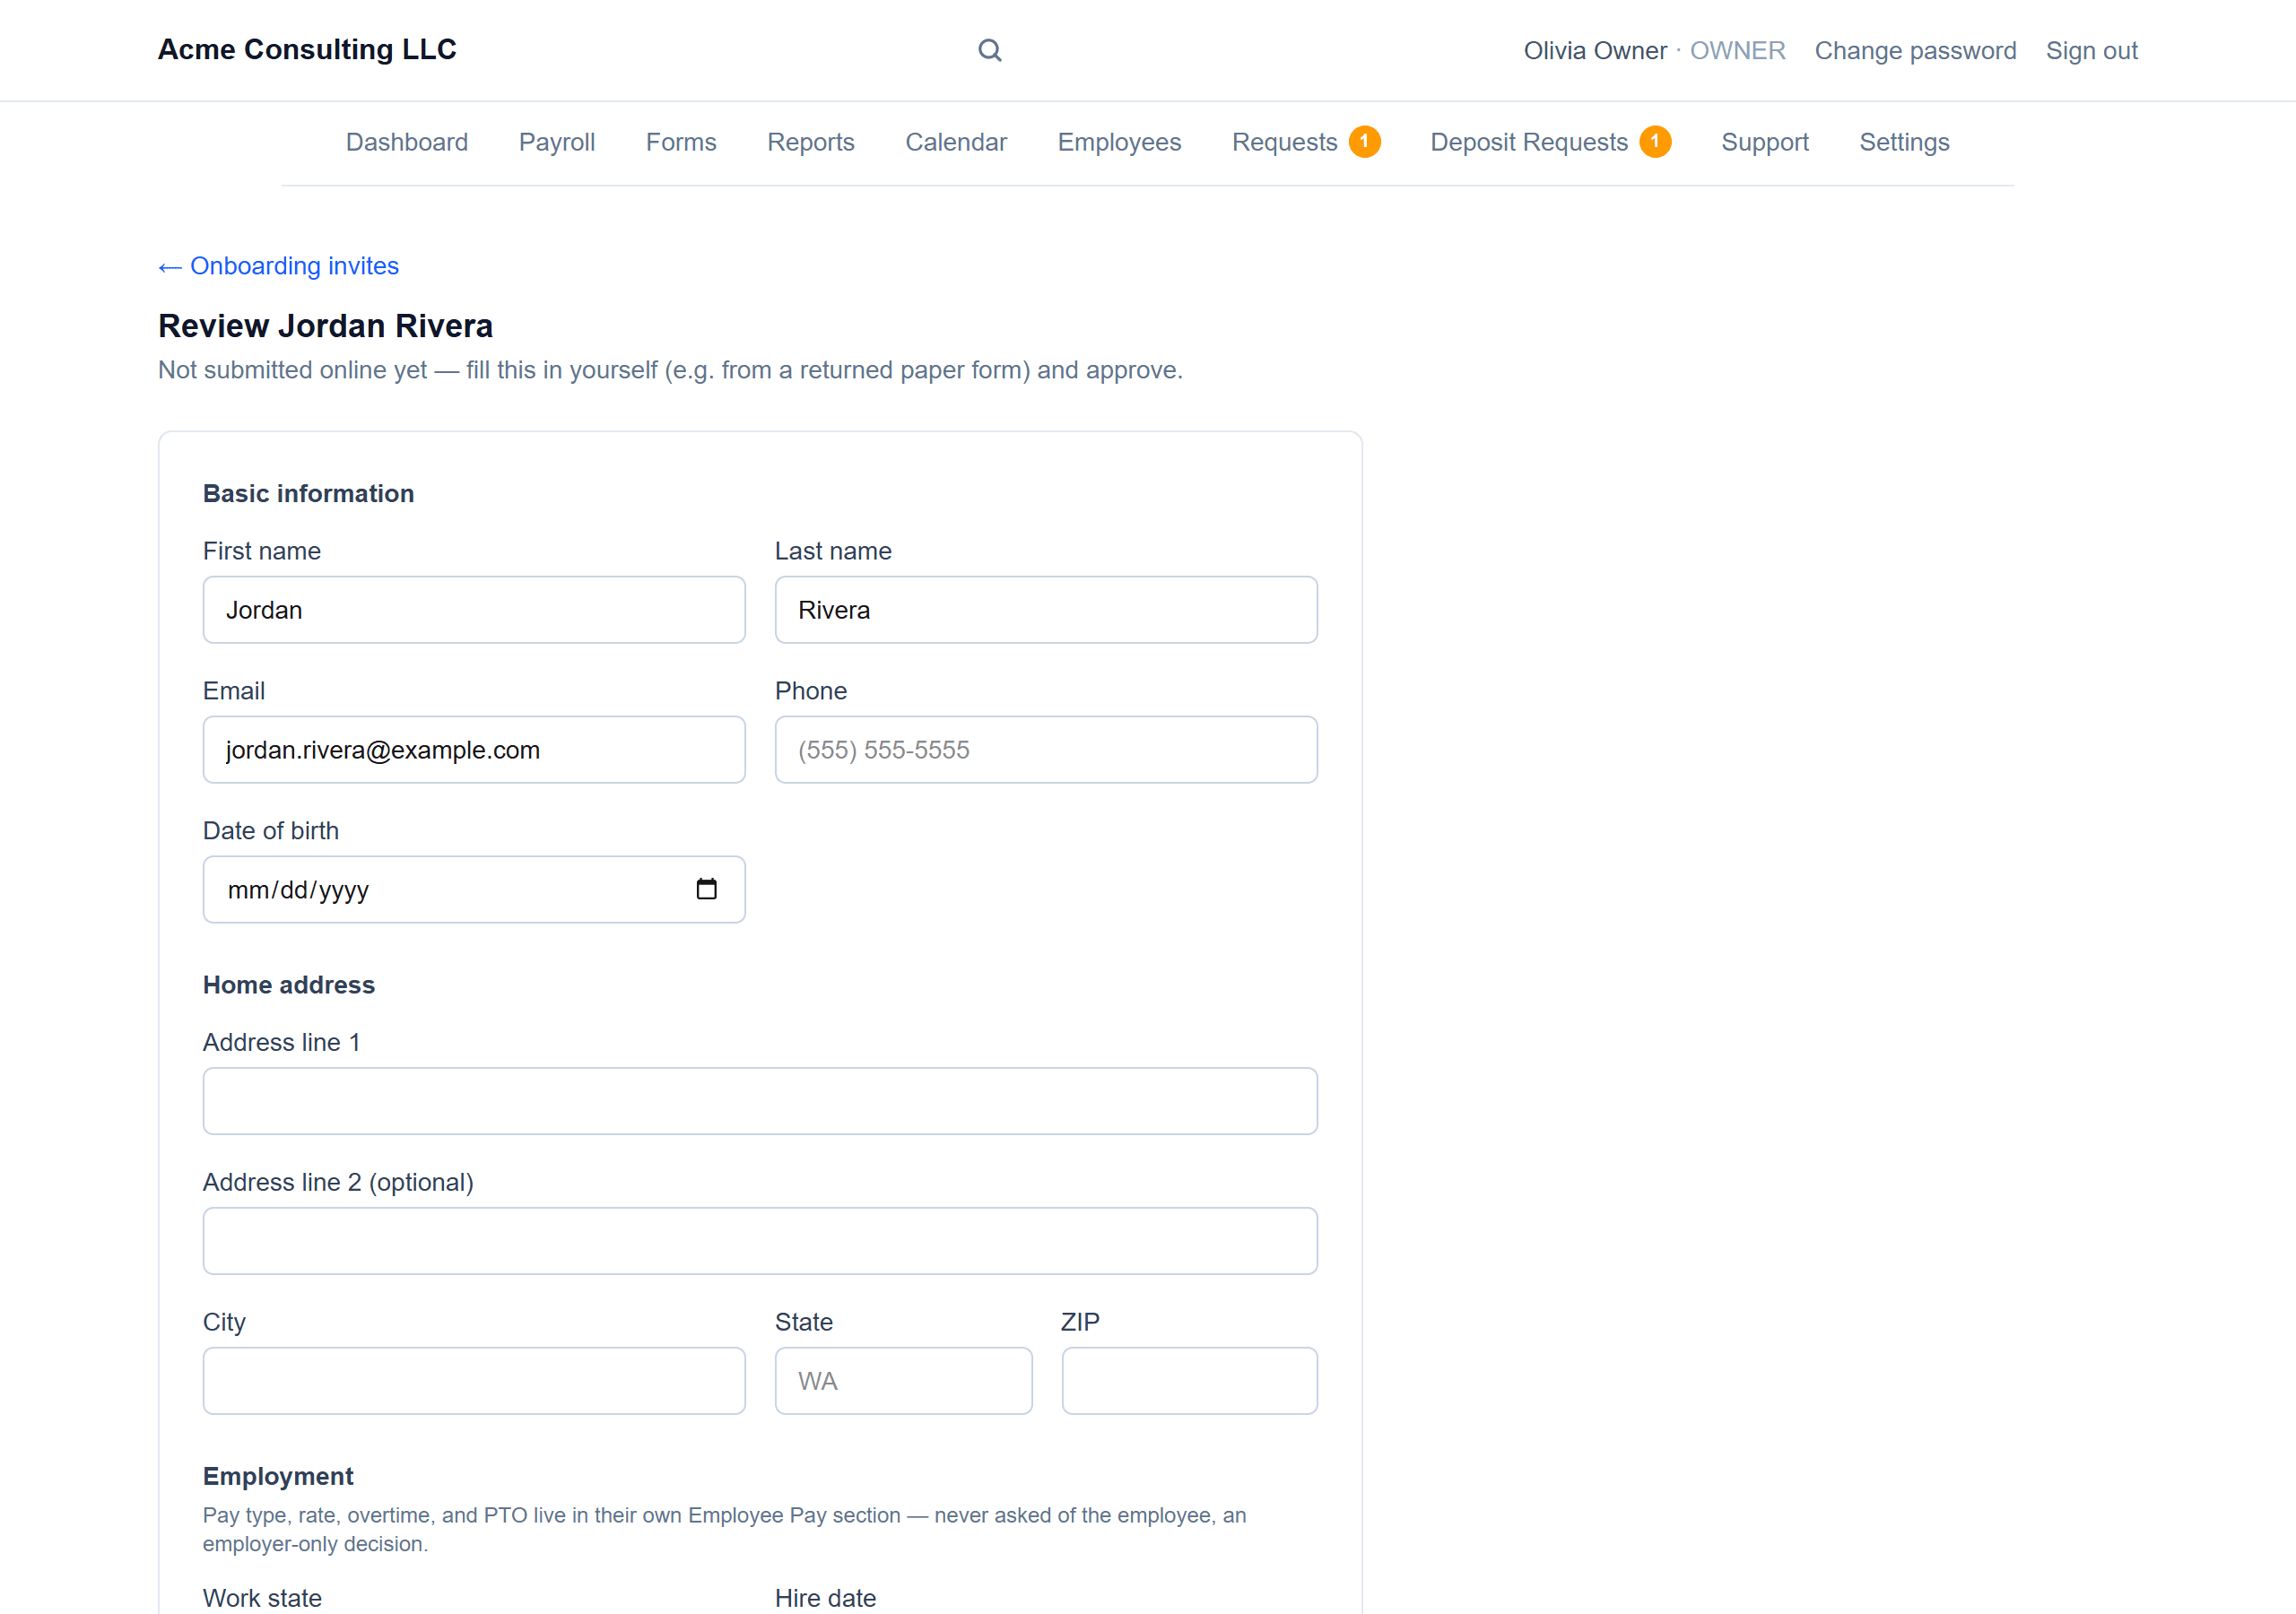Click the Requests notification badge
The width and height of the screenshot is (2296, 1614).
pos(1364,142)
